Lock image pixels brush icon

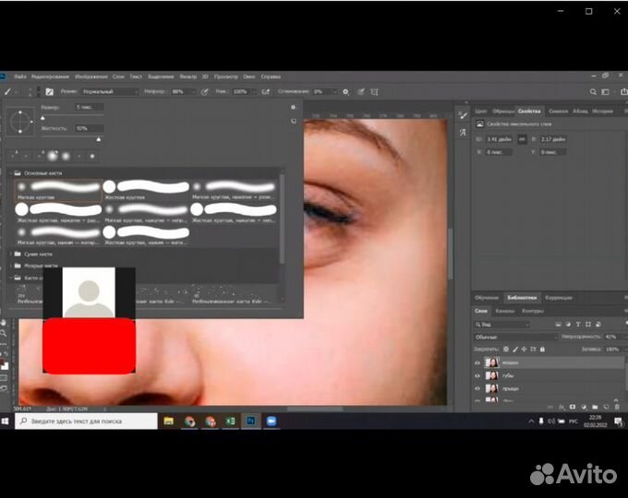(515, 350)
